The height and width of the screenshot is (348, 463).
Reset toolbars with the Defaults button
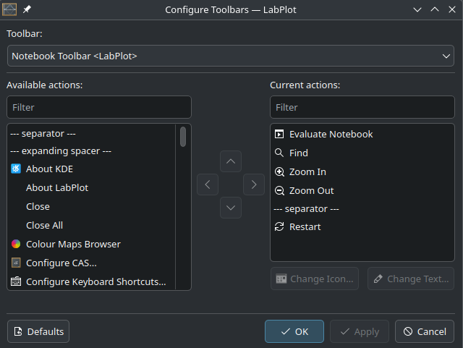pyautogui.click(x=38, y=331)
